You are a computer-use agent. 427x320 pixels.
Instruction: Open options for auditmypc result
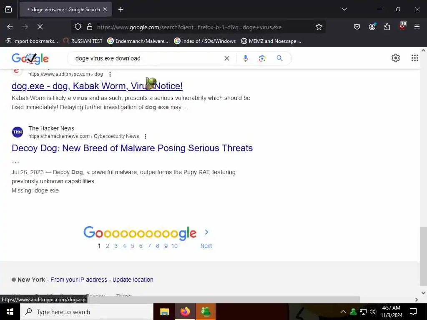(x=110, y=74)
